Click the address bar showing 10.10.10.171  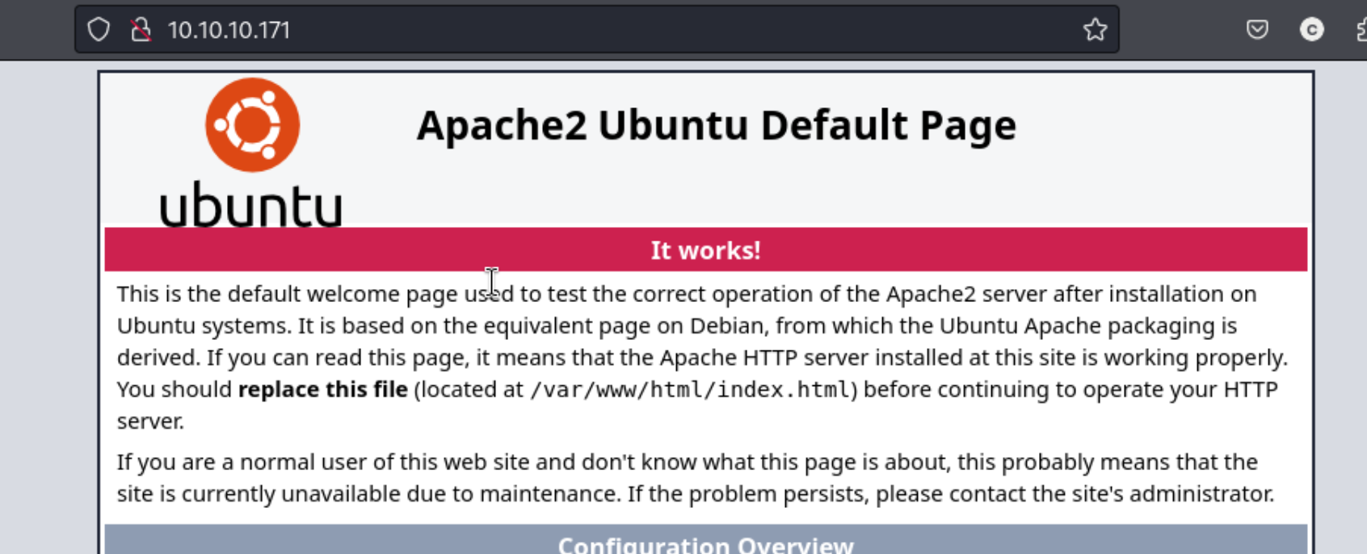pos(596,30)
